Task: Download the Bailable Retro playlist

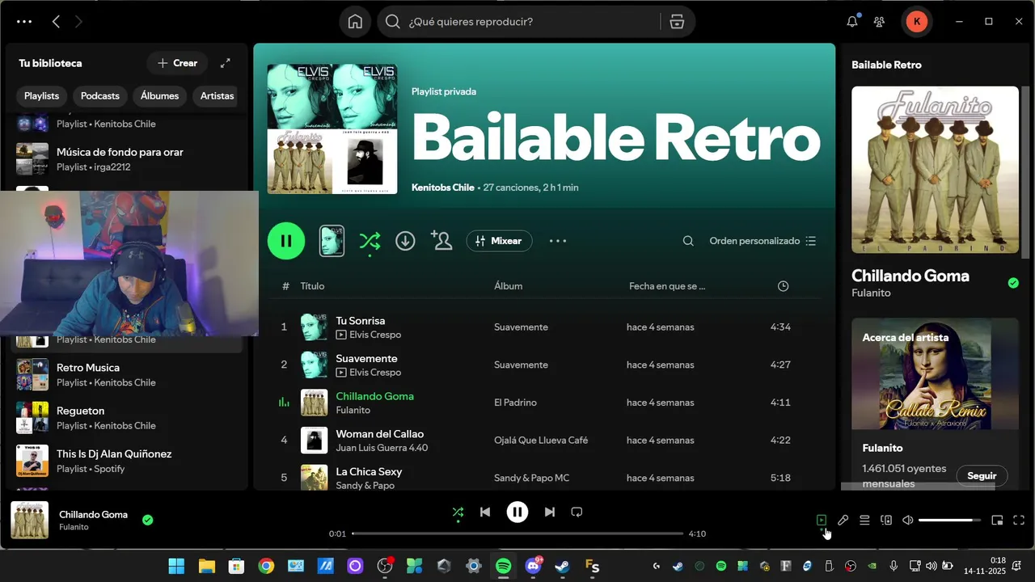Action: click(405, 241)
